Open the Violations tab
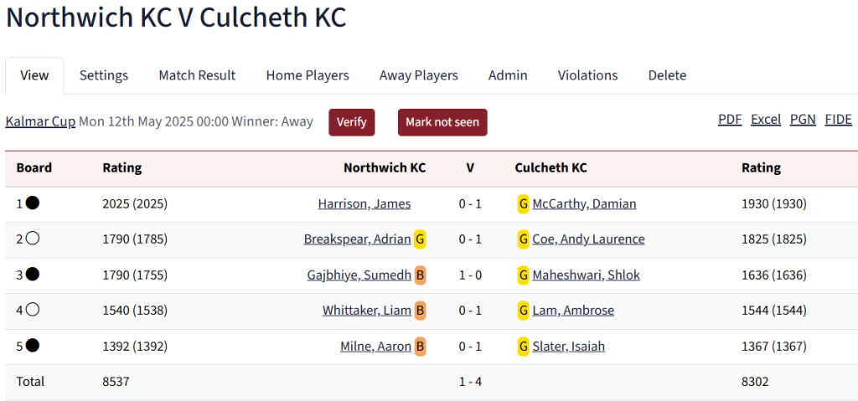The width and height of the screenshot is (858, 401). click(587, 75)
